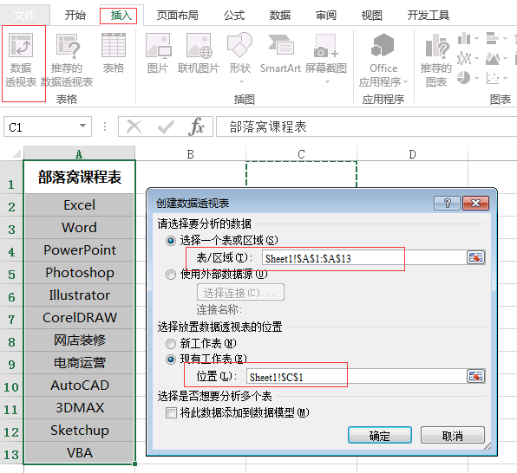Insert a column chart
The image size is (517, 473).
click(x=464, y=38)
